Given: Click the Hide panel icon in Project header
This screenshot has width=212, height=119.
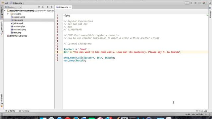Looking at the screenshot, I should click(52, 7).
